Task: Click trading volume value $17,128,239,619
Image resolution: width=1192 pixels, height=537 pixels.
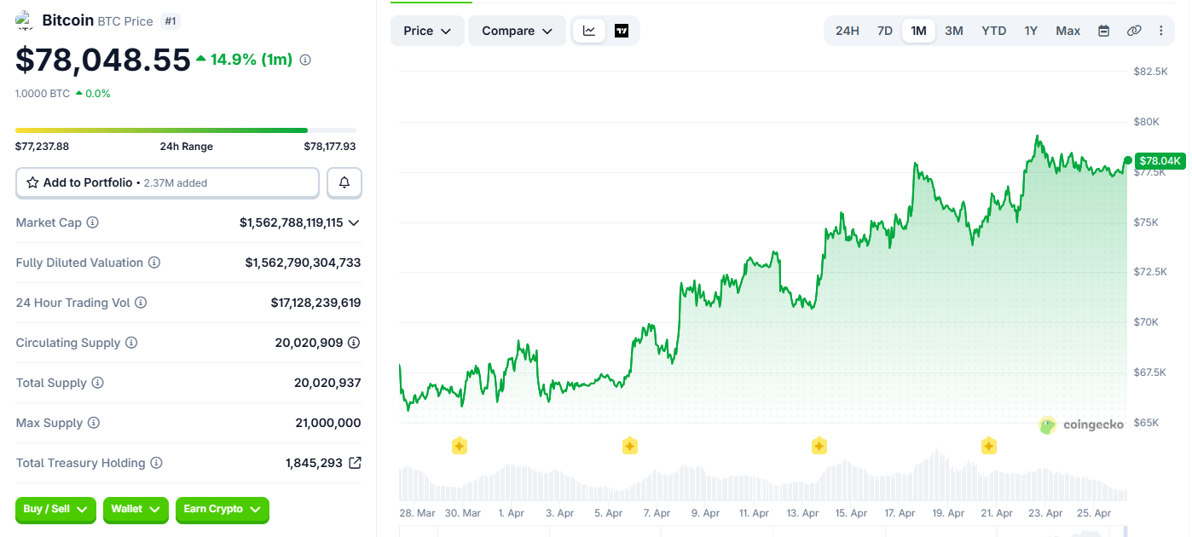Action: pos(315,303)
